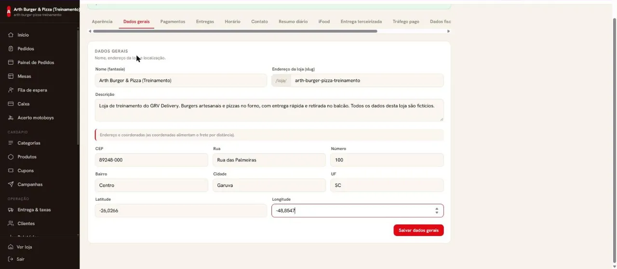The image size is (617, 269).
Task: Click the horizontal tabs scrollbar thumb
Action: coord(235,31)
